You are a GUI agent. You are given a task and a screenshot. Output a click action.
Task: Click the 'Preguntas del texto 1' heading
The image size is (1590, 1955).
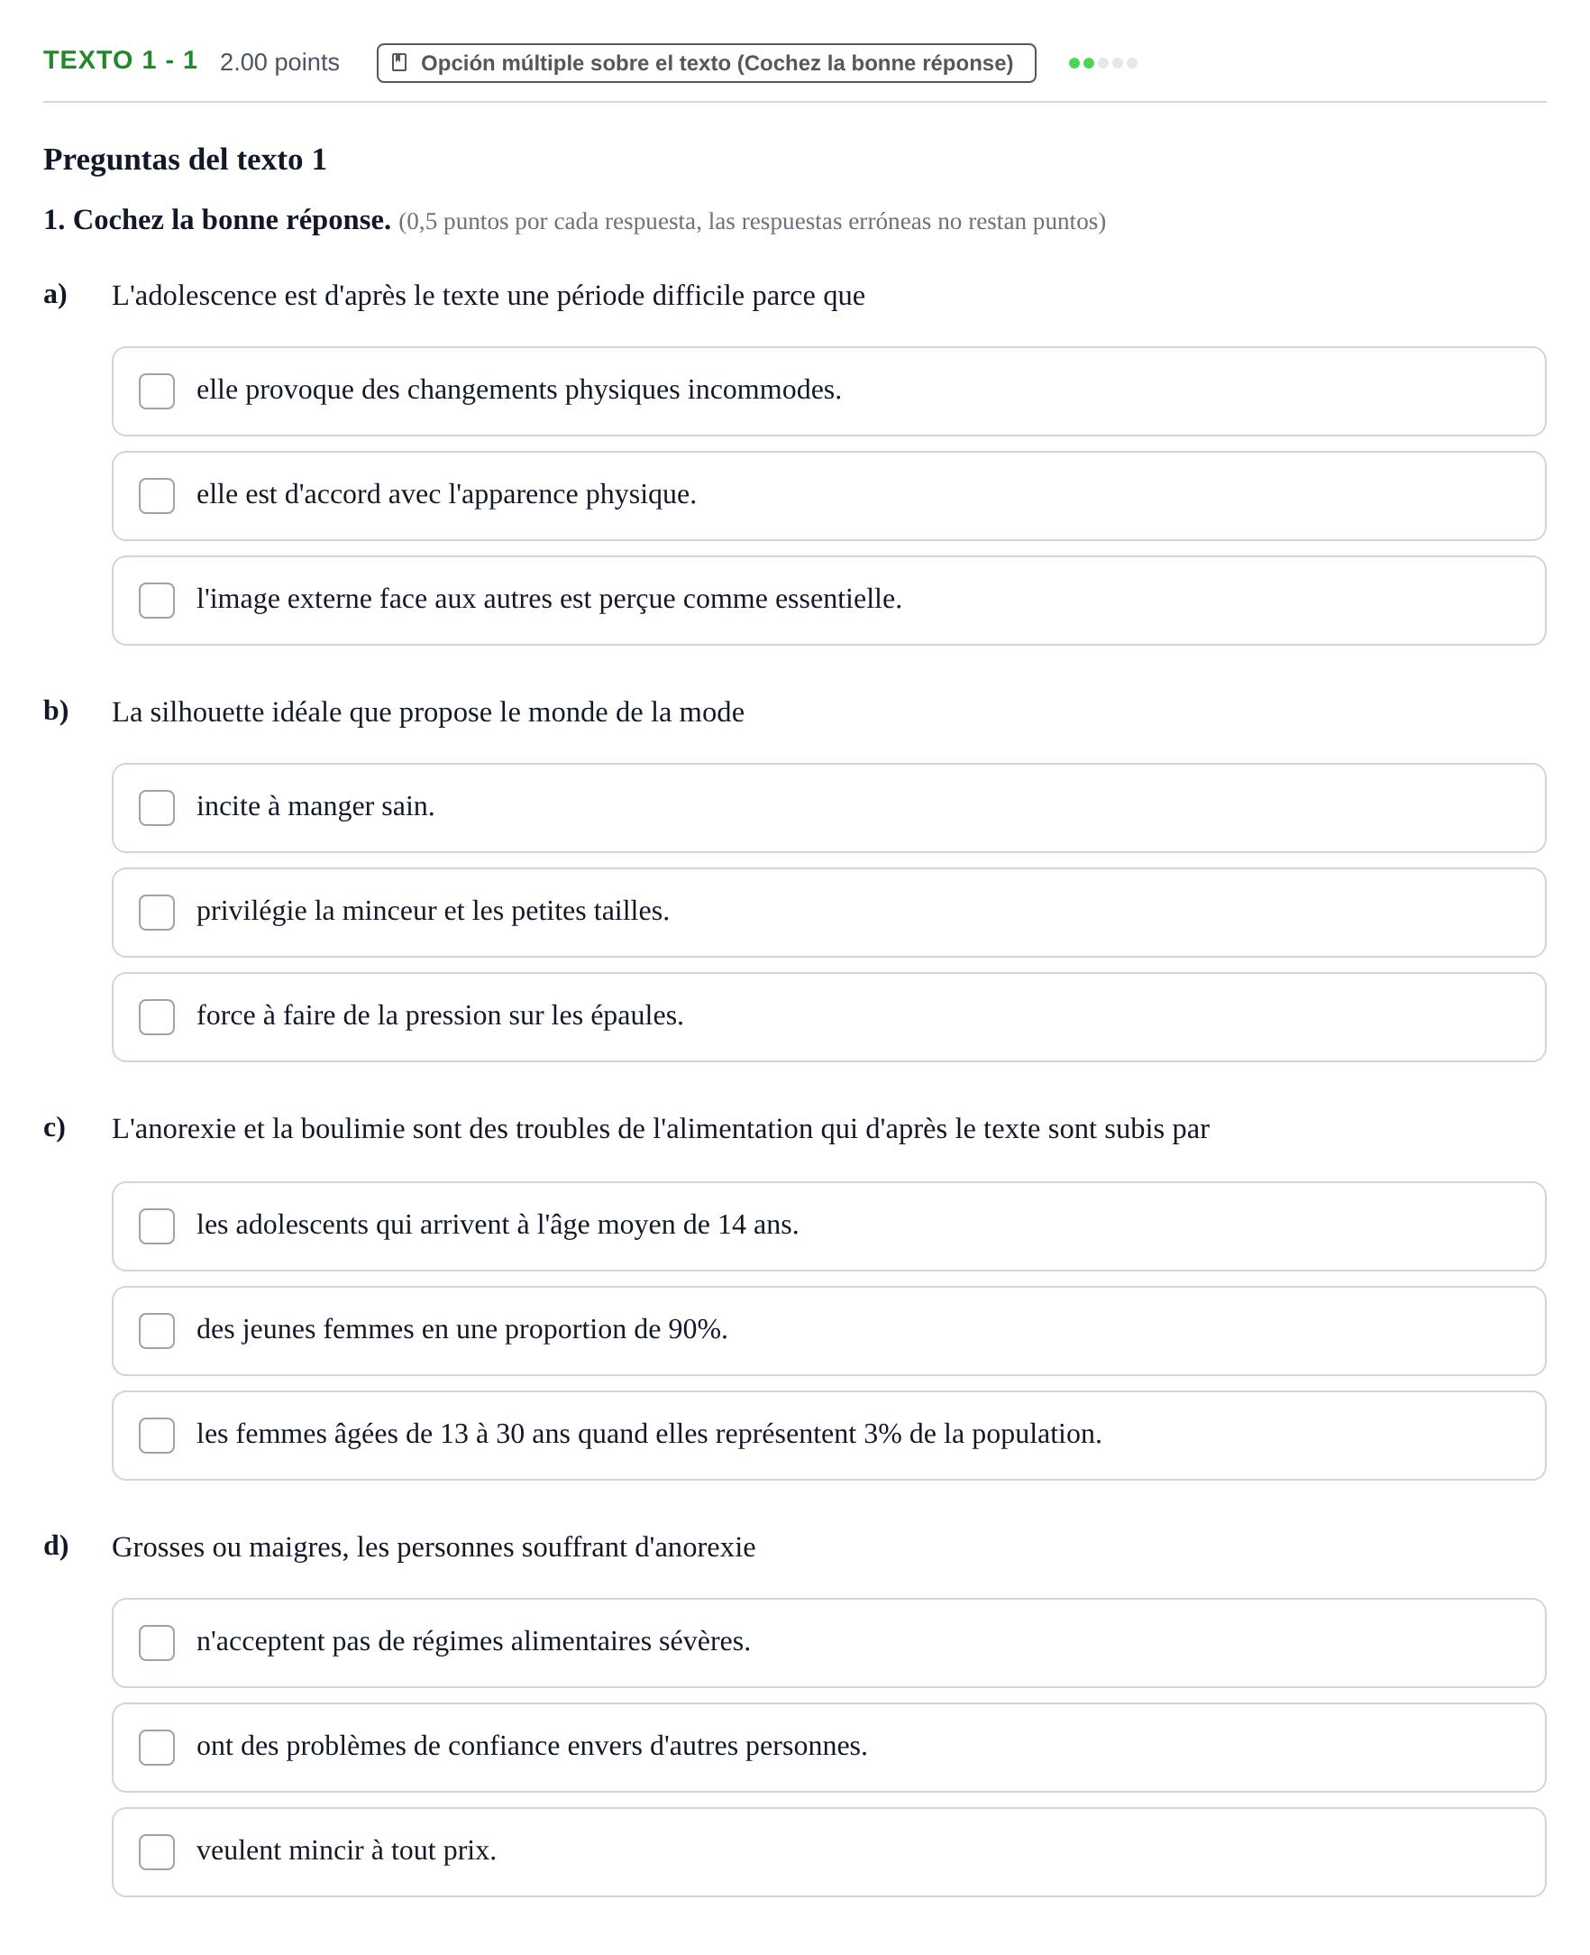[x=185, y=160]
